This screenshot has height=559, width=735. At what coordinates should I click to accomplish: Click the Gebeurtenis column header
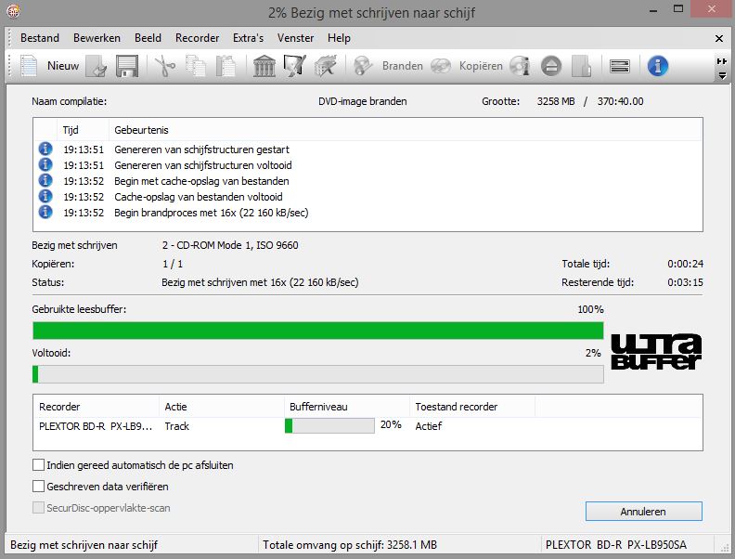406,130
